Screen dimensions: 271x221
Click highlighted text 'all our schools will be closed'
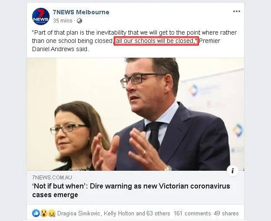156,41
